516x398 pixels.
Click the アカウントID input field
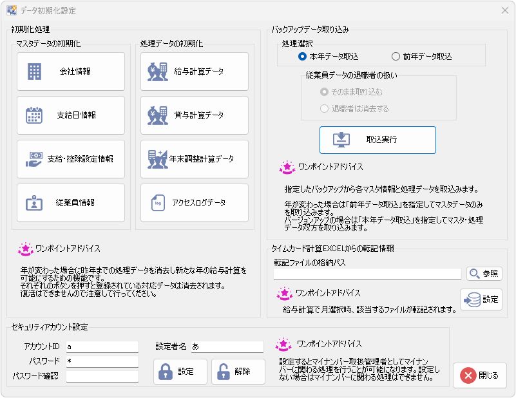point(102,347)
